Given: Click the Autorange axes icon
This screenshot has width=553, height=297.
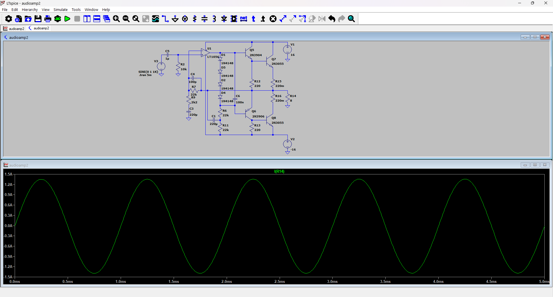Looking at the screenshot, I should (146, 19).
